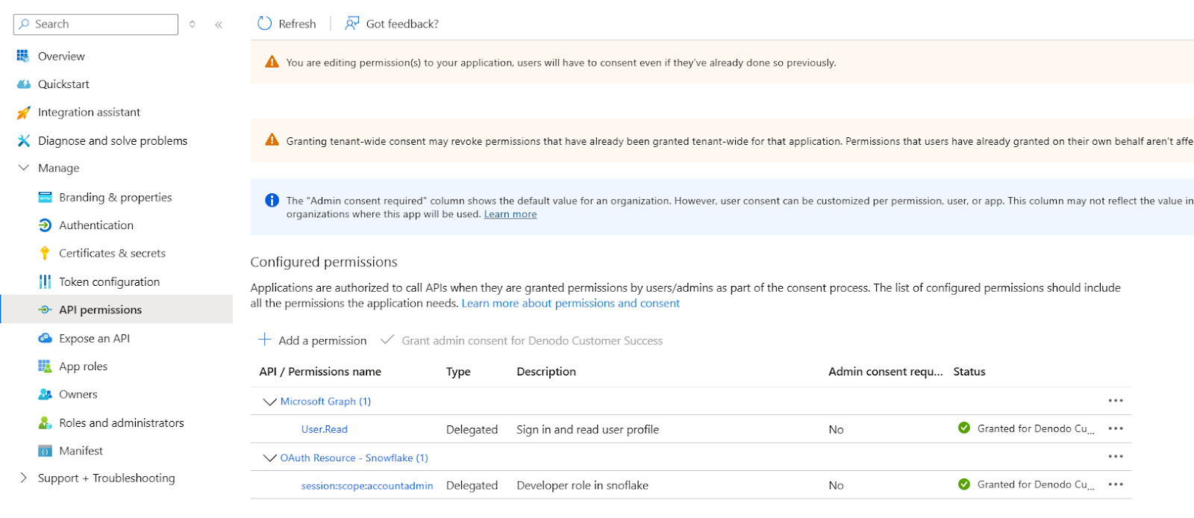Collapse the sidebar with the double chevron

coord(219,25)
